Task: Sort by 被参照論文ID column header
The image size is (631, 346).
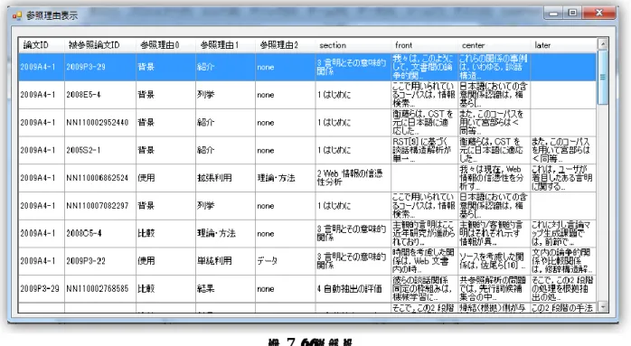Action: pyautogui.click(x=99, y=45)
